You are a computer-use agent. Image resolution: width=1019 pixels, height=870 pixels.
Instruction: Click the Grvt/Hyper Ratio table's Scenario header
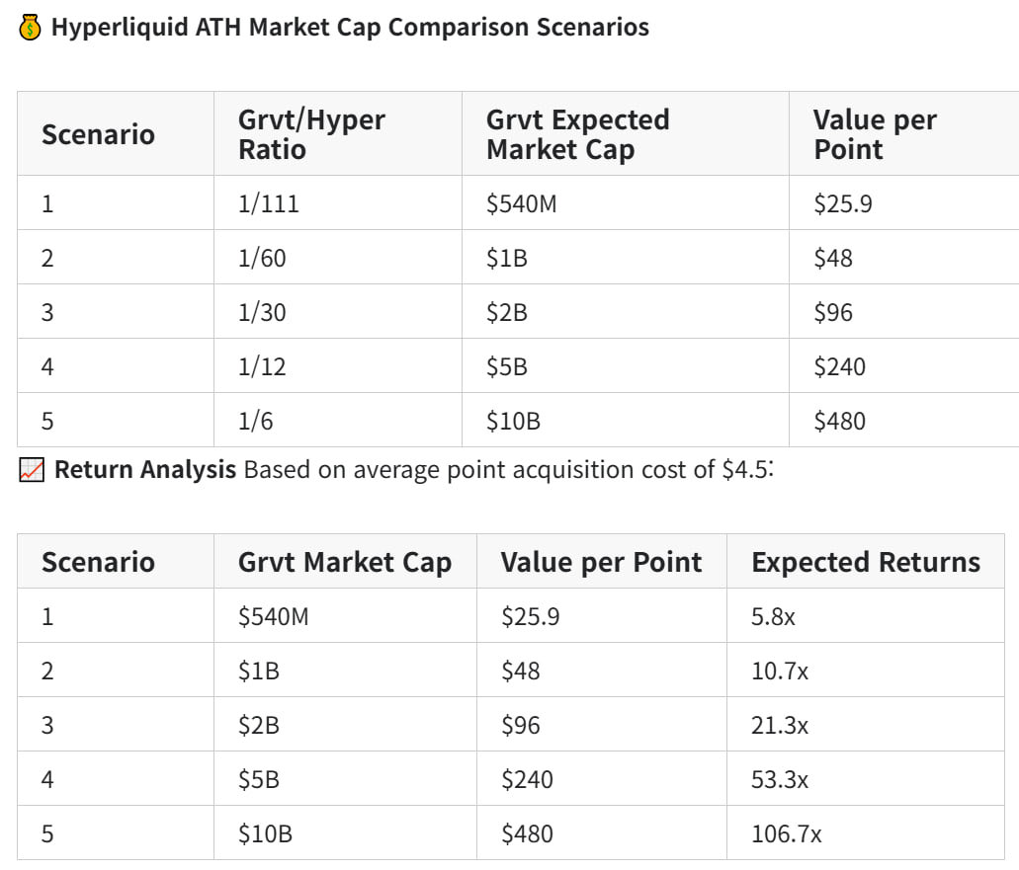tap(98, 134)
